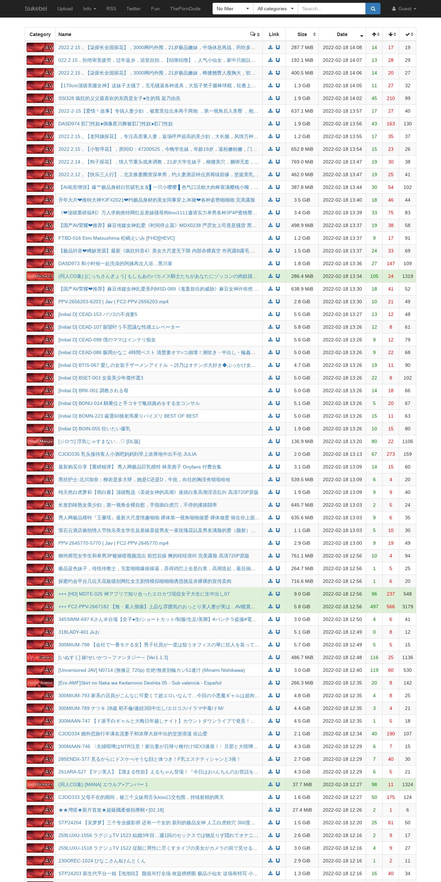Go to the Sukebei home page
Image resolution: width=441 pixels, height=882 pixels.
36,9
